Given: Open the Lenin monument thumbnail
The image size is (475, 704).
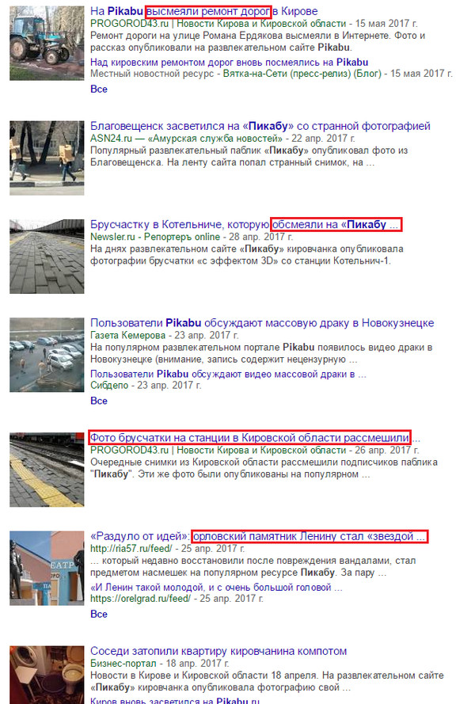Looking at the screenshot, I should pyautogui.click(x=47, y=568).
